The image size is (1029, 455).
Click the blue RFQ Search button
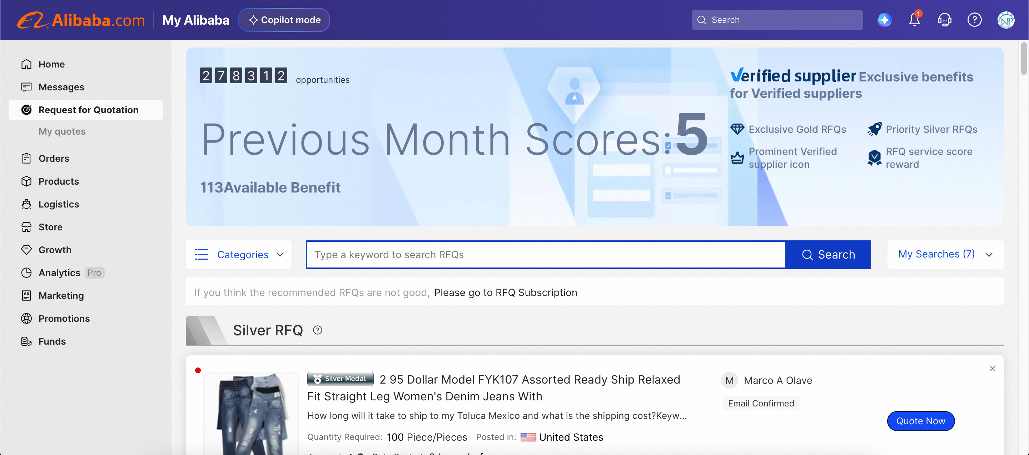(828, 255)
